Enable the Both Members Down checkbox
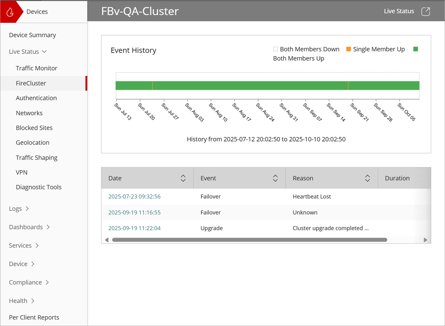Screen dimensions: 445x326 [275, 49]
